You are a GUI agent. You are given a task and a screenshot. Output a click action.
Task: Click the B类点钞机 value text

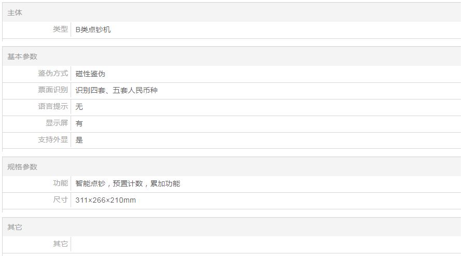click(x=93, y=30)
